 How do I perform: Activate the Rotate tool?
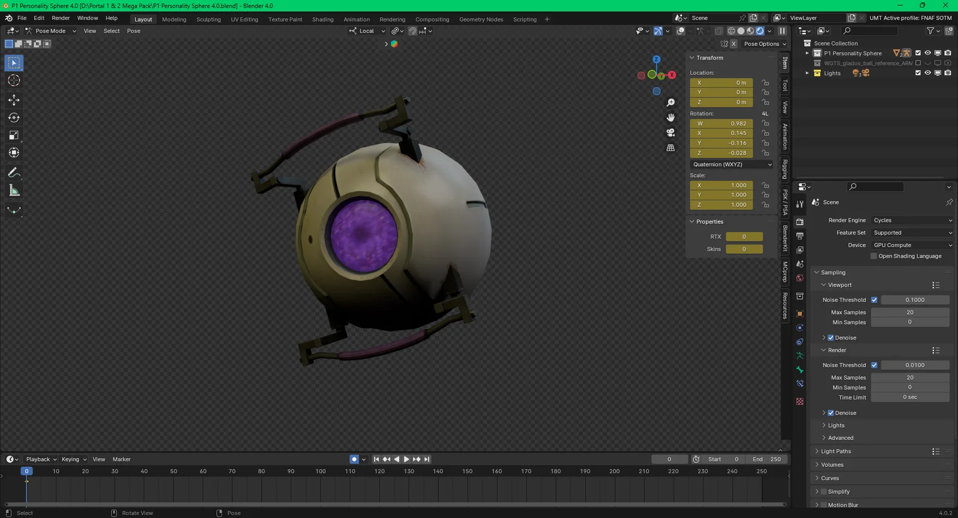(14, 118)
